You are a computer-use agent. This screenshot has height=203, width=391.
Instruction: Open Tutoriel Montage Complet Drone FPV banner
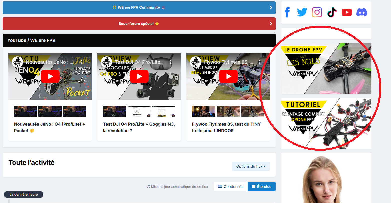(326, 124)
